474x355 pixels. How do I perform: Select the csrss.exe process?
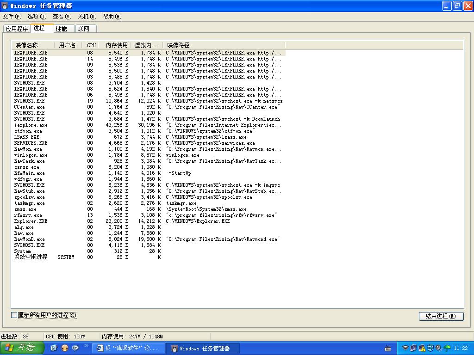click(x=149, y=167)
